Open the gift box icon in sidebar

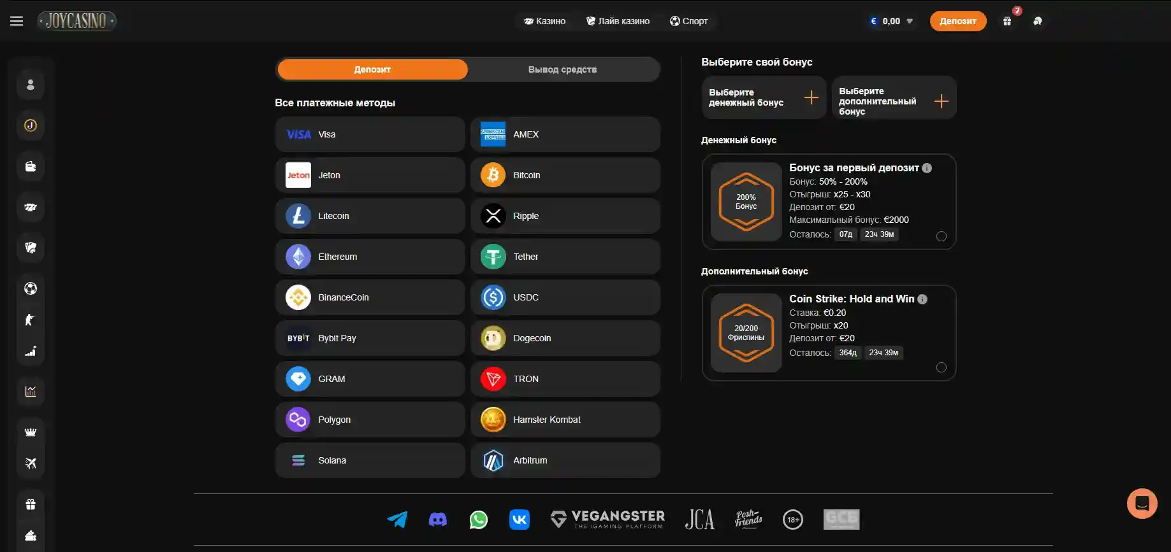(31, 504)
